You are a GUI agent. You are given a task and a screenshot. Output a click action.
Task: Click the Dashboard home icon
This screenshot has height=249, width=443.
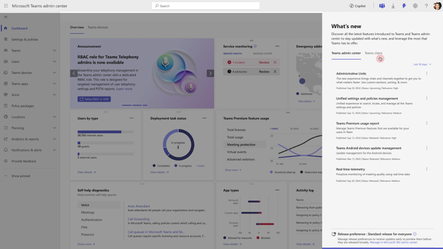(6, 28)
